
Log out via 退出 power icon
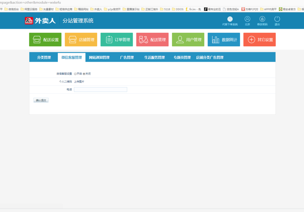277,19
